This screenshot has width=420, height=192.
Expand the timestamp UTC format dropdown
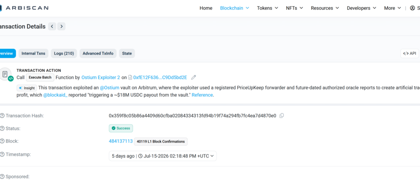point(212,156)
